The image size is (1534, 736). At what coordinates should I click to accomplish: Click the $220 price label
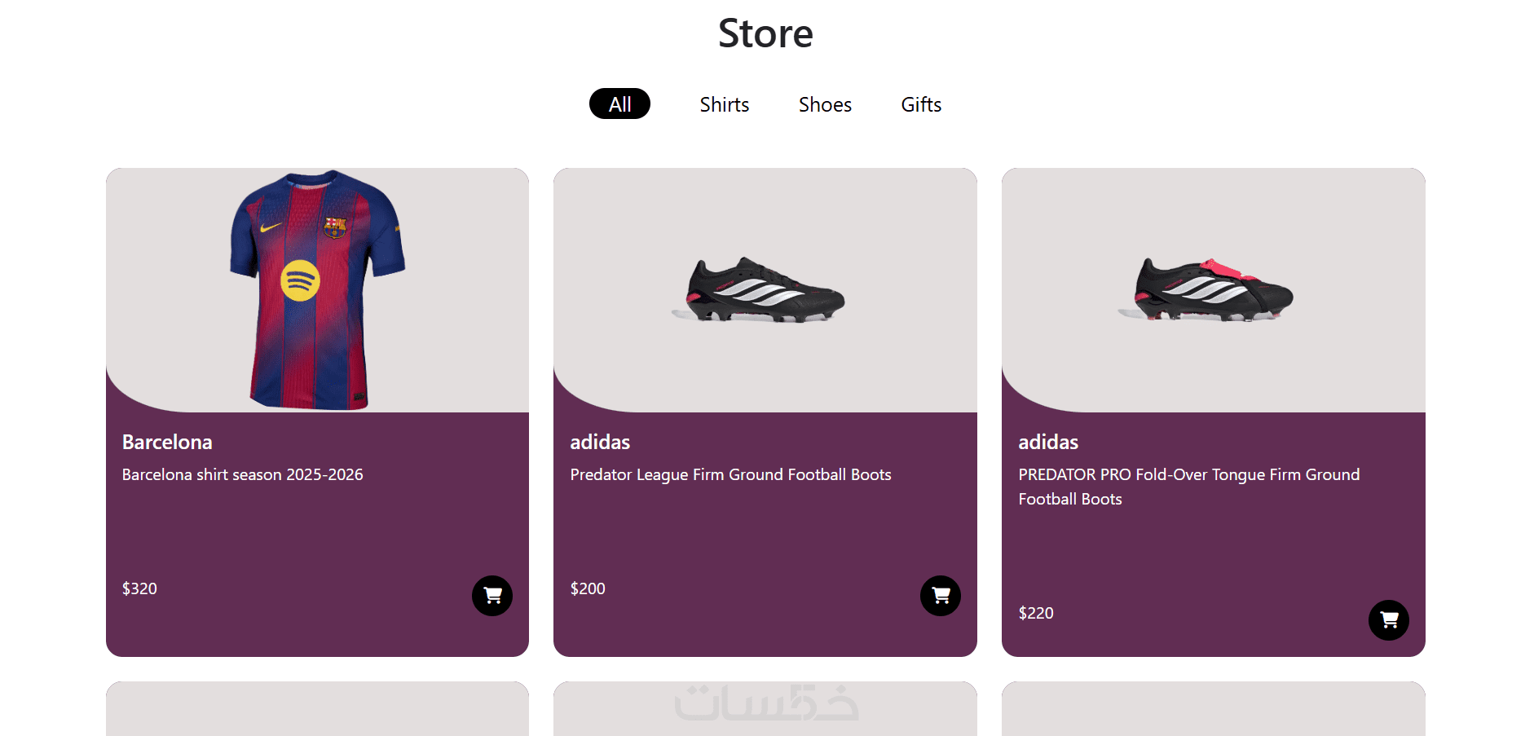point(1036,613)
